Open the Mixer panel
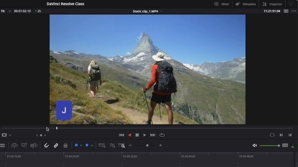The image size is (298, 167). (x=222, y=4)
